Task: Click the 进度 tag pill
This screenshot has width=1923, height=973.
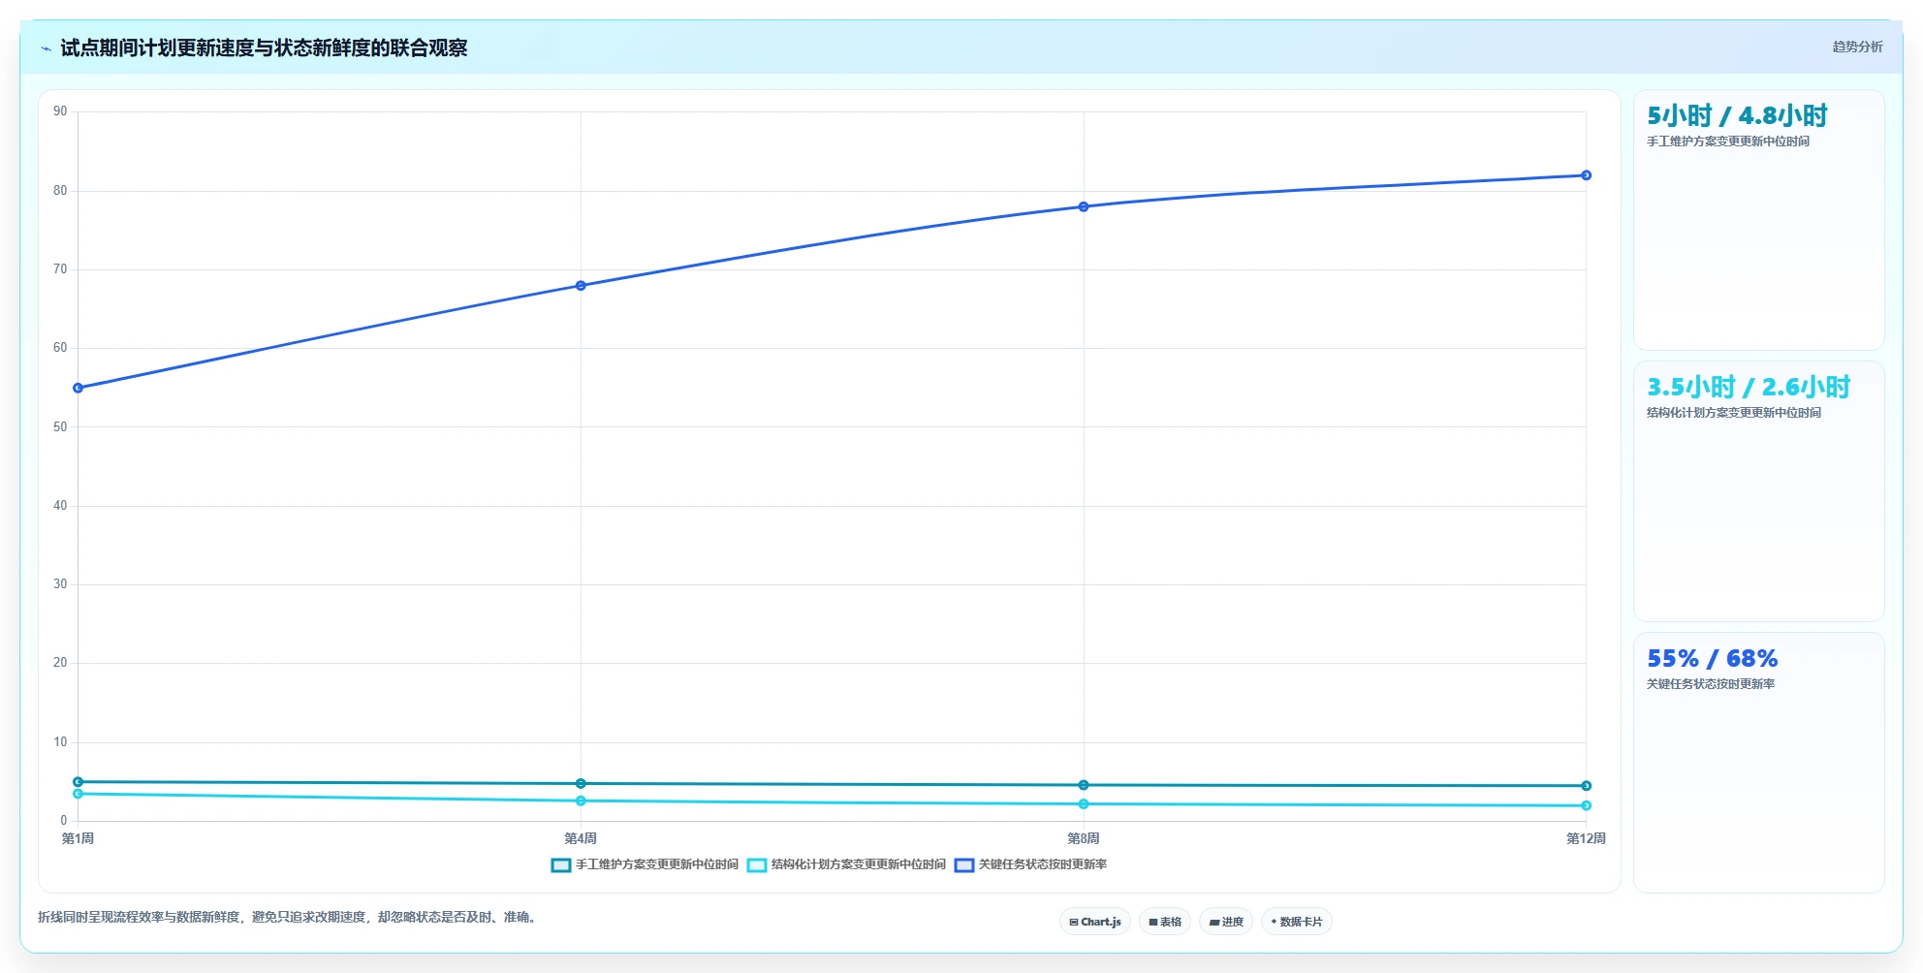Action: (1226, 922)
